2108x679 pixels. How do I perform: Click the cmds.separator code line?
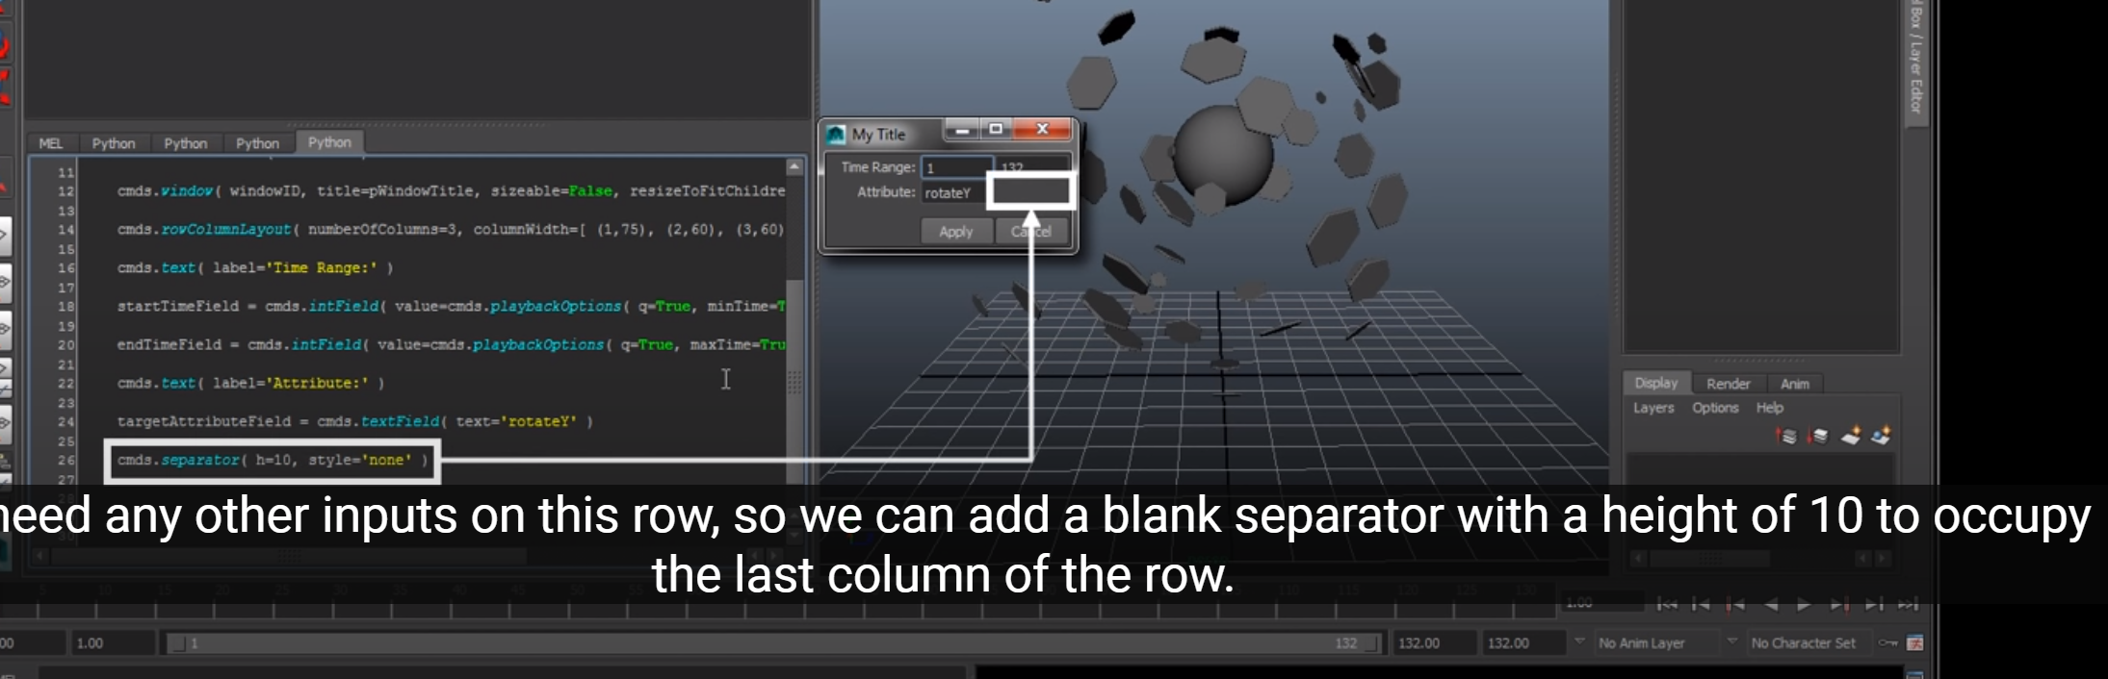(x=273, y=460)
